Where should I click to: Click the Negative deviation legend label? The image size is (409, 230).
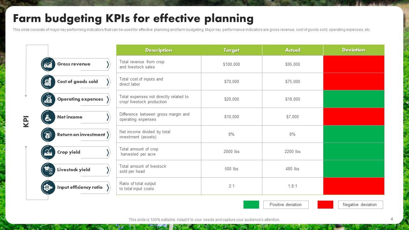coord(360,205)
